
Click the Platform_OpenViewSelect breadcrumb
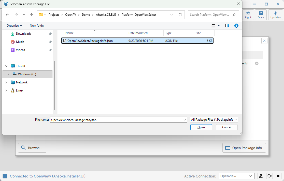point(139,15)
